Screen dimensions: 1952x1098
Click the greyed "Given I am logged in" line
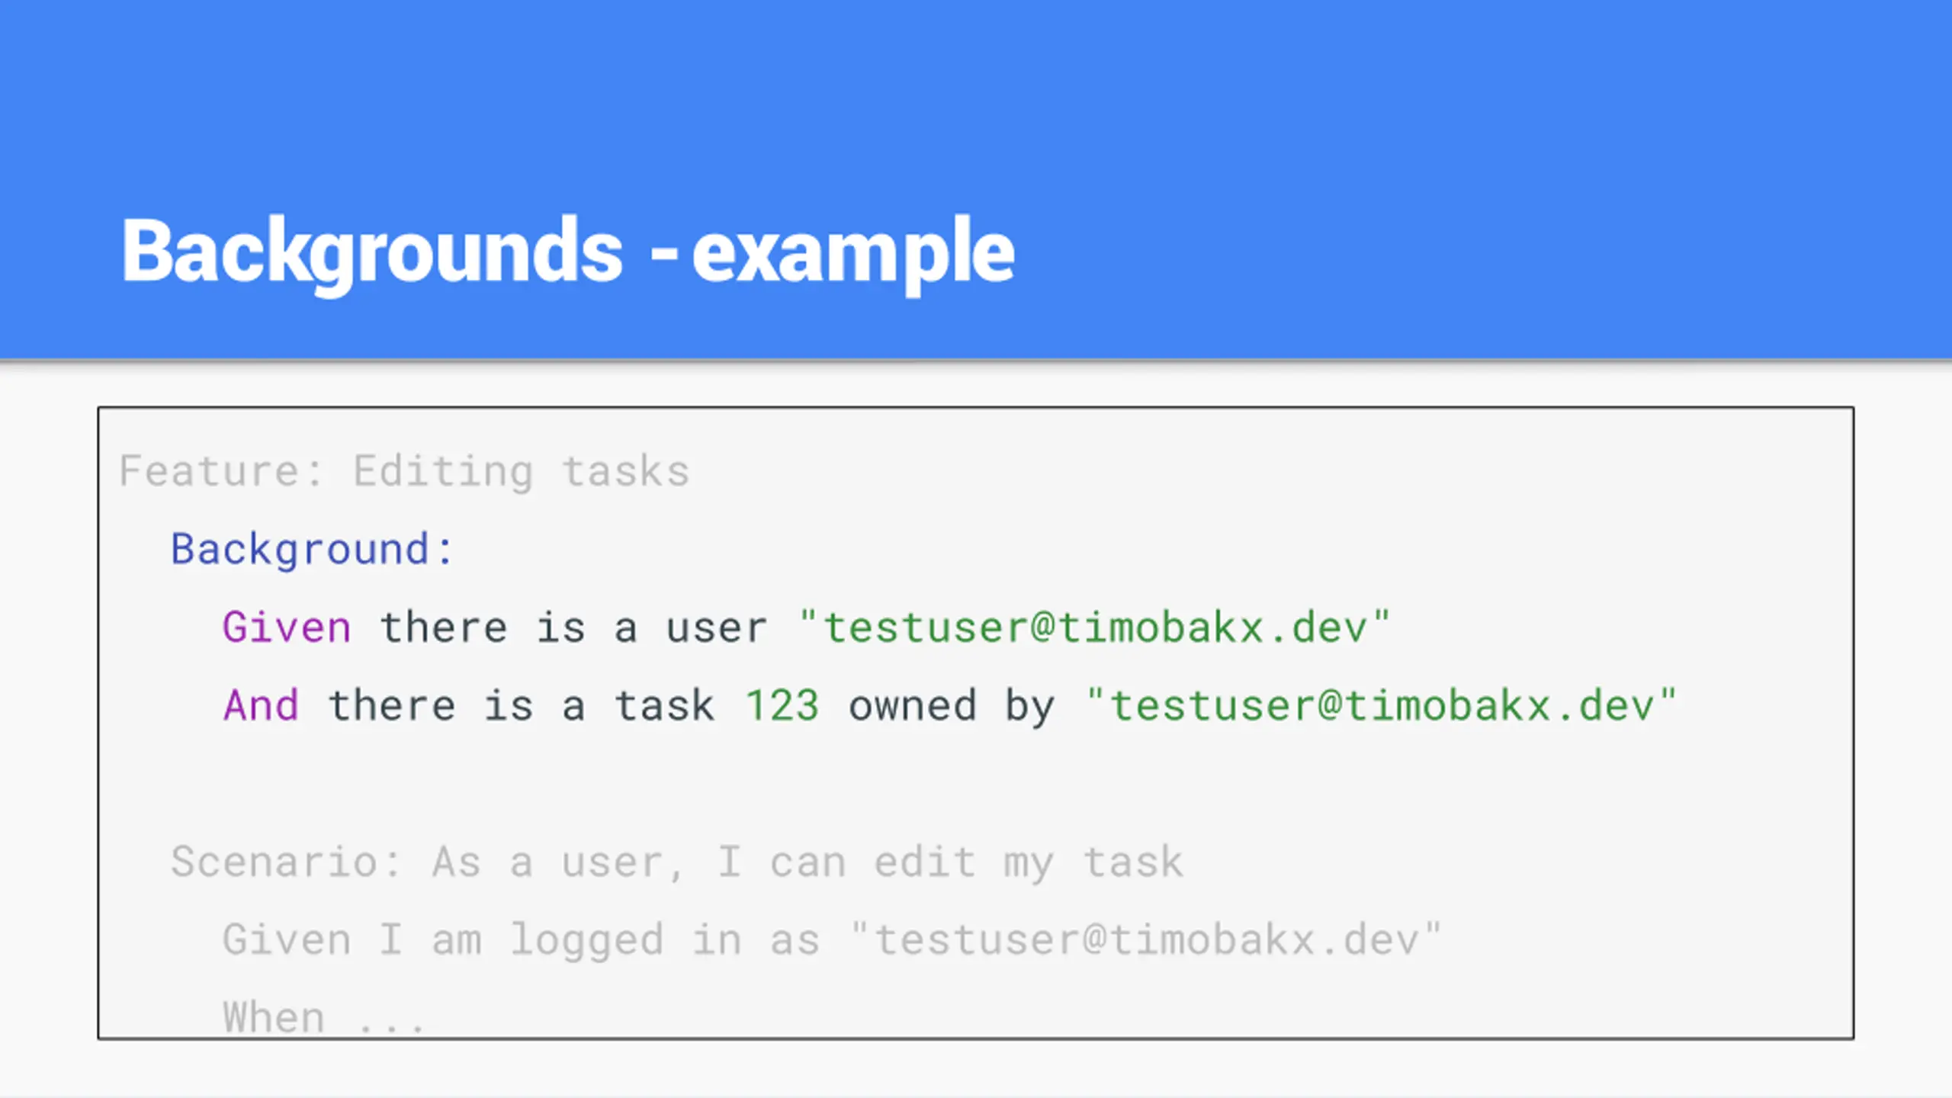pyautogui.click(x=832, y=939)
